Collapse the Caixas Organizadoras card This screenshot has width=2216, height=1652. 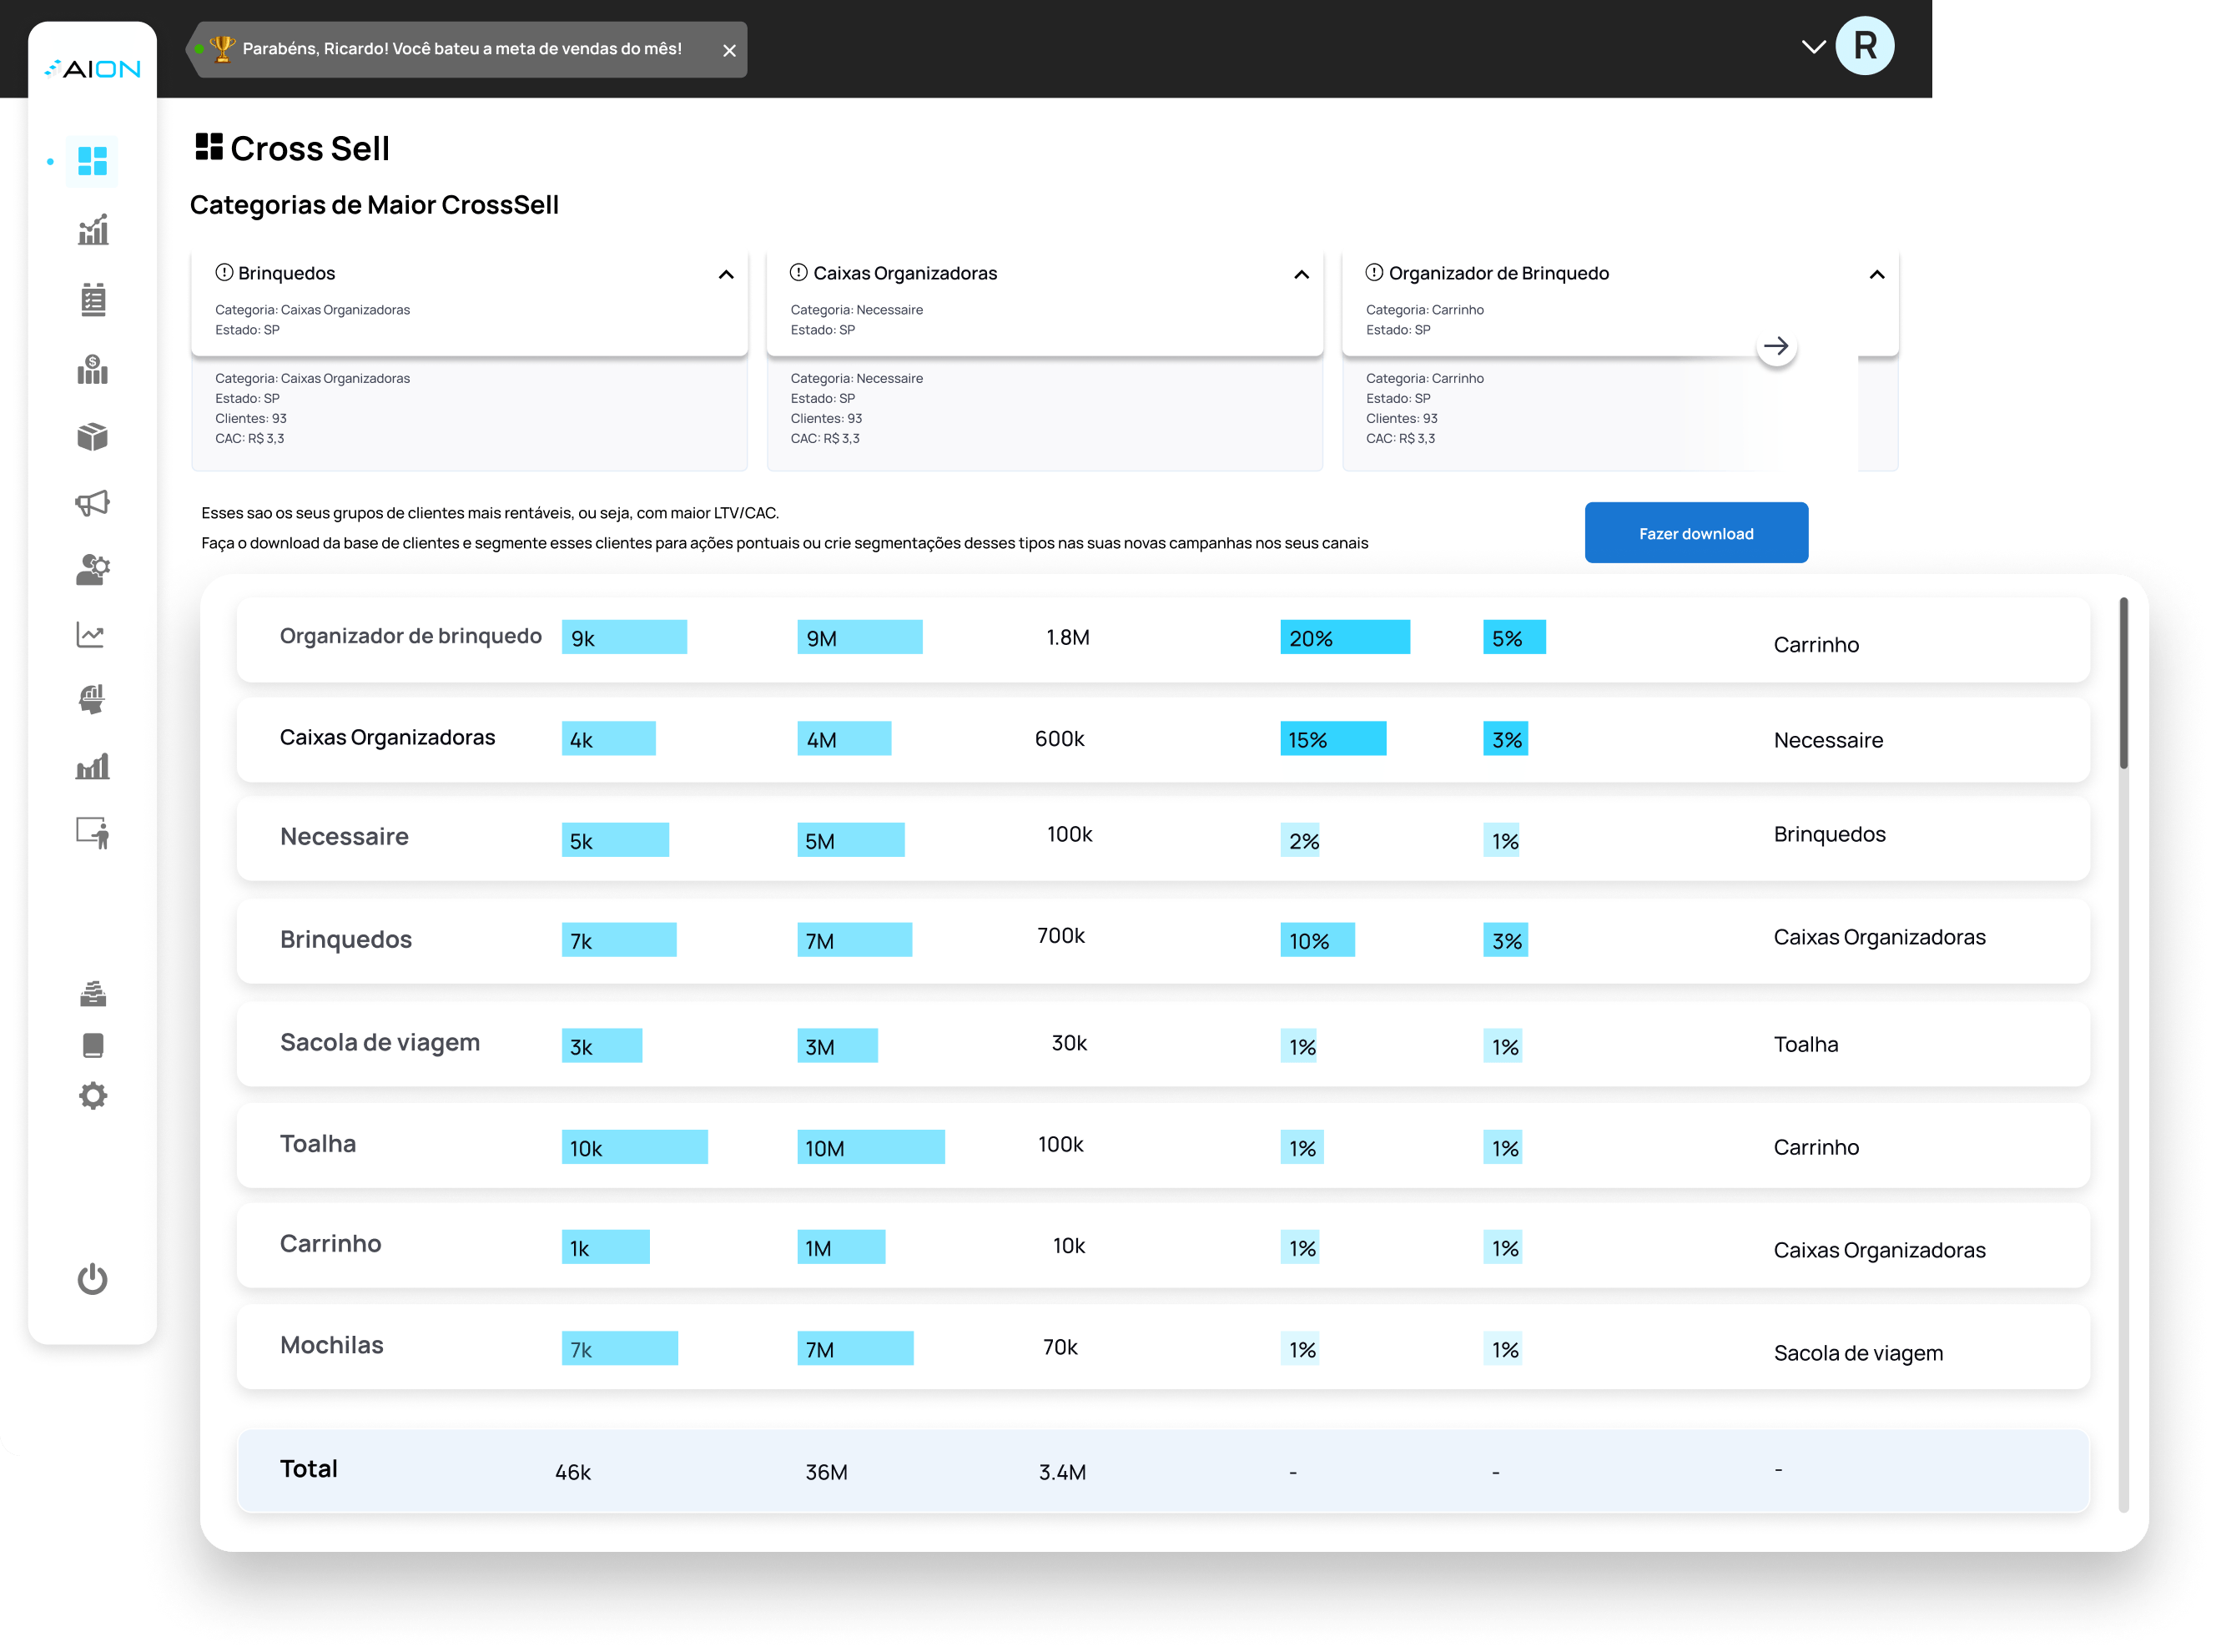(x=1301, y=273)
